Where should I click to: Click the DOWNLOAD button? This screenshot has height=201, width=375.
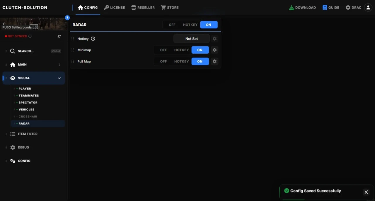pyautogui.click(x=302, y=8)
